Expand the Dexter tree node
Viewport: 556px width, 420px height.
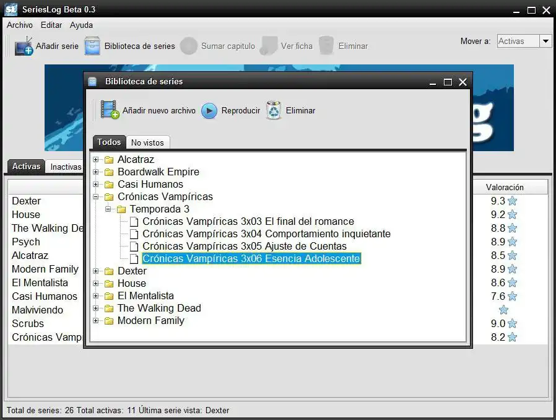tap(96, 271)
